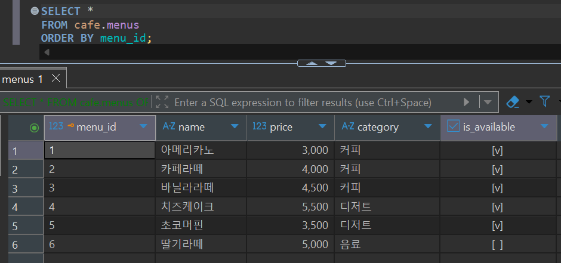Image resolution: width=561 pixels, height=263 pixels.
Task: Select the price column header
Action: 291,128
